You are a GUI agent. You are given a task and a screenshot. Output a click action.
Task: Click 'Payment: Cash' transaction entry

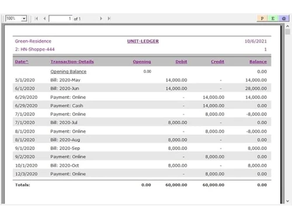(67, 106)
